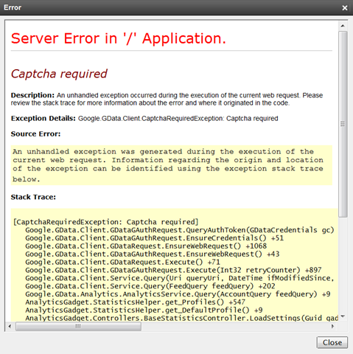
Task: Click the 'Execute(Int32 retryCounter) +897' line
Action: 173,270
